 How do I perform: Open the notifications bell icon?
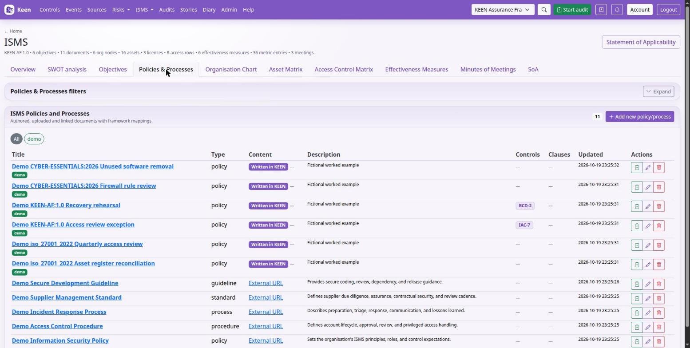pyautogui.click(x=617, y=9)
